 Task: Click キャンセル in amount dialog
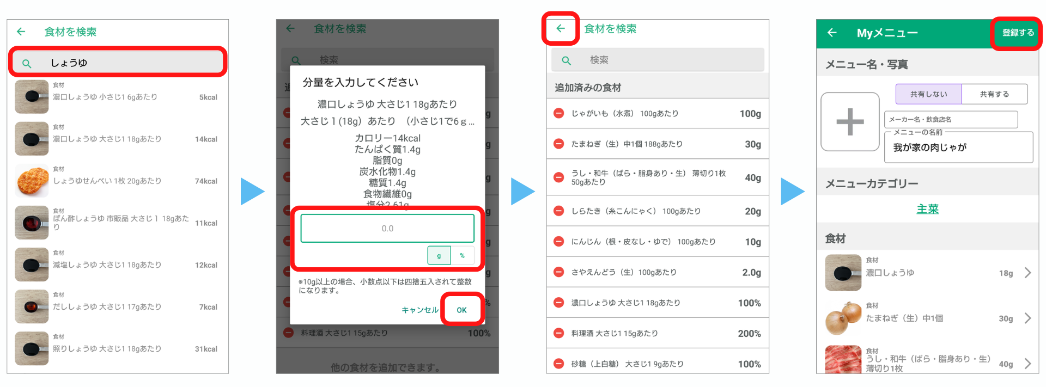coord(419,310)
